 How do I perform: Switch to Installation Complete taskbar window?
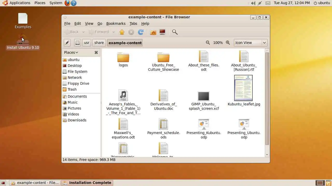[x=87, y=183]
